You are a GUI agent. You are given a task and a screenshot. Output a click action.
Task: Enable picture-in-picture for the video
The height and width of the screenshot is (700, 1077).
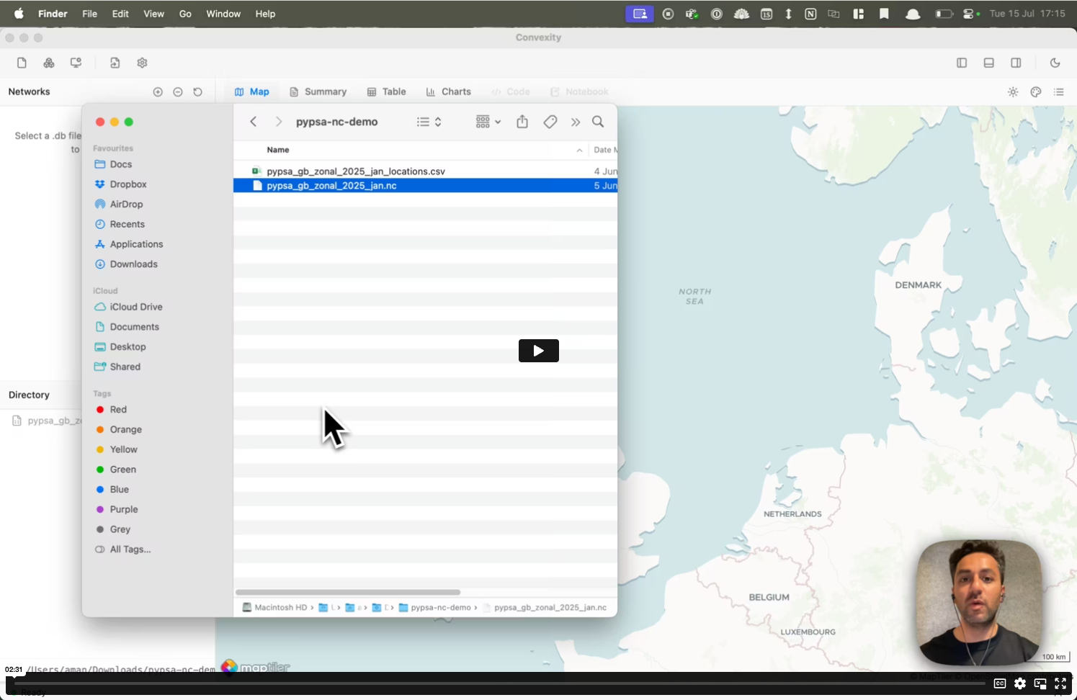point(1040,683)
